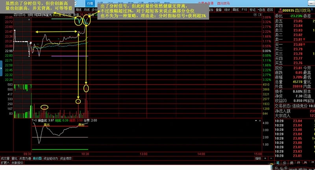Click the R badge beside stock code 000935
Image resolution: width=315 pixels, height=170 pixels.
click(280, 11)
